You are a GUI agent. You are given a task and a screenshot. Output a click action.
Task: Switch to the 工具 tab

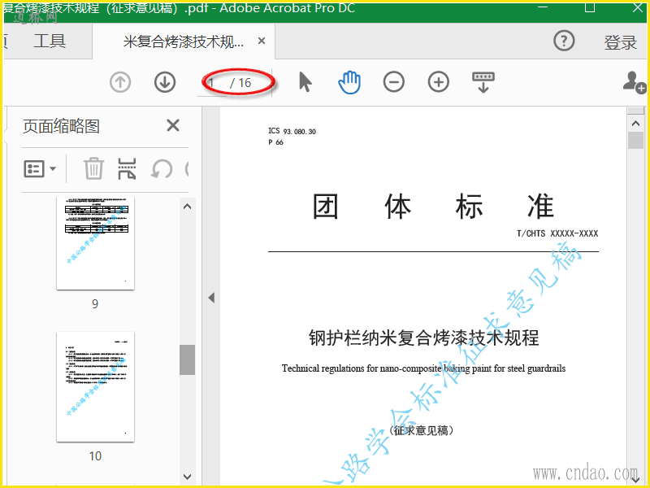(50, 41)
